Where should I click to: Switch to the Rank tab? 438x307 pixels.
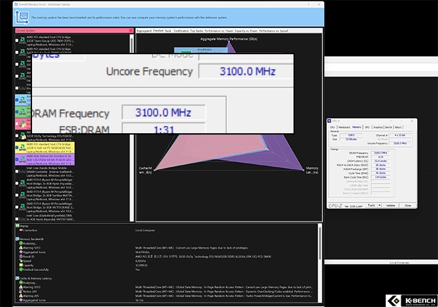pos(168,31)
